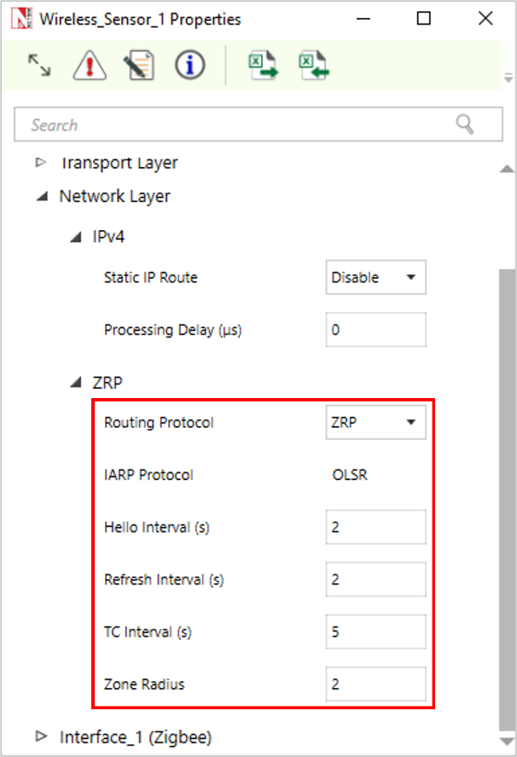Open the Routing Protocol dropdown

(x=375, y=422)
